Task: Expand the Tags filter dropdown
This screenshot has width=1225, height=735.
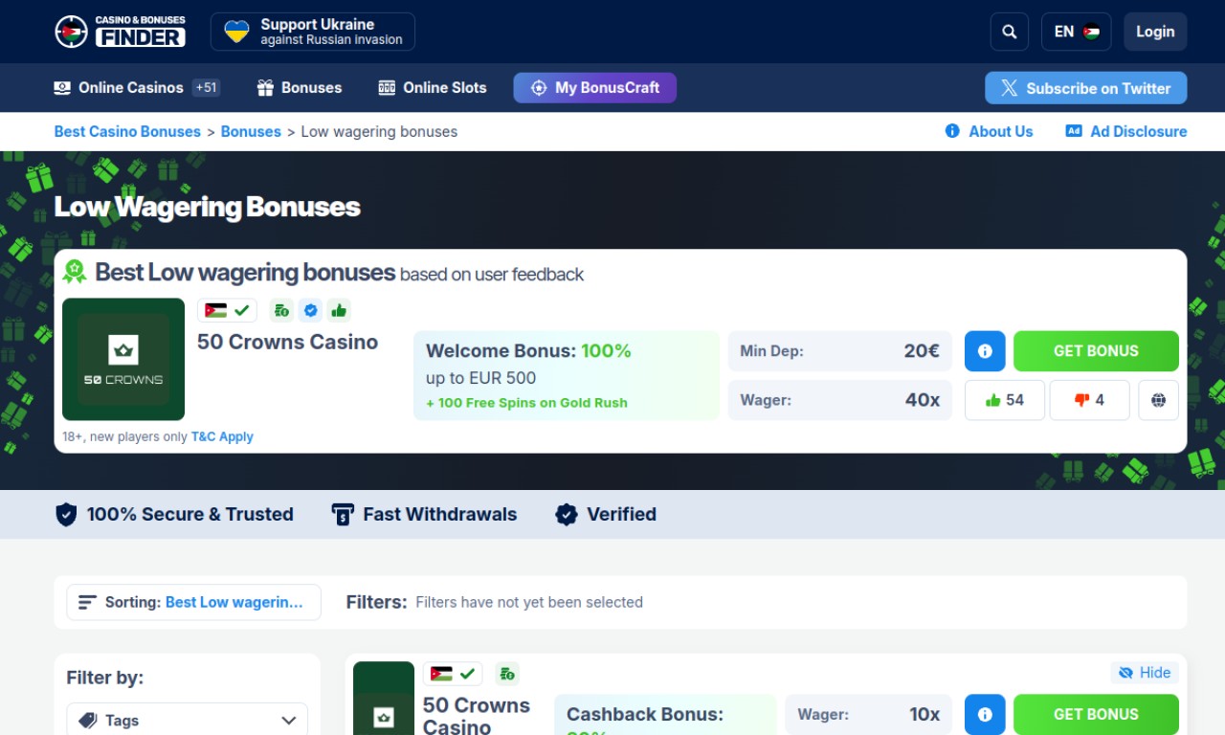Action: [x=187, y=721]
